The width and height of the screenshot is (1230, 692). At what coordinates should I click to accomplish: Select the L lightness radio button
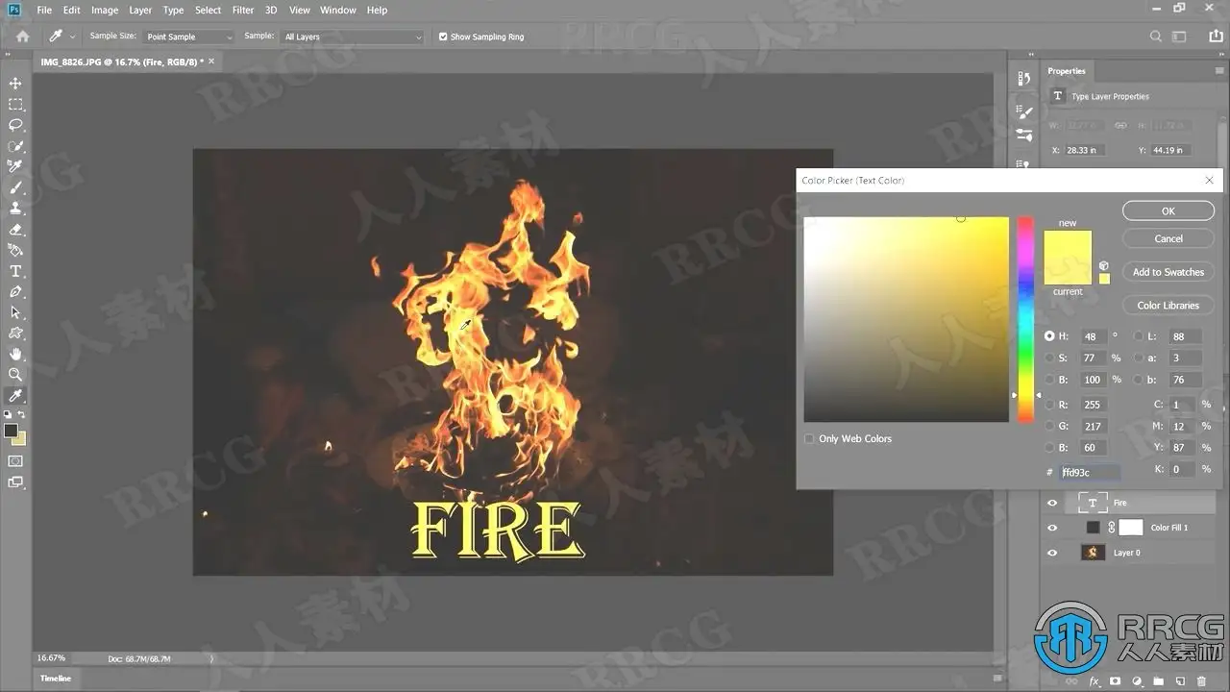1139,336
